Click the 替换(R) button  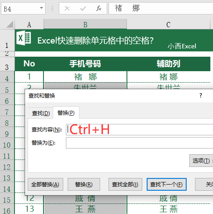click(84, 184)
